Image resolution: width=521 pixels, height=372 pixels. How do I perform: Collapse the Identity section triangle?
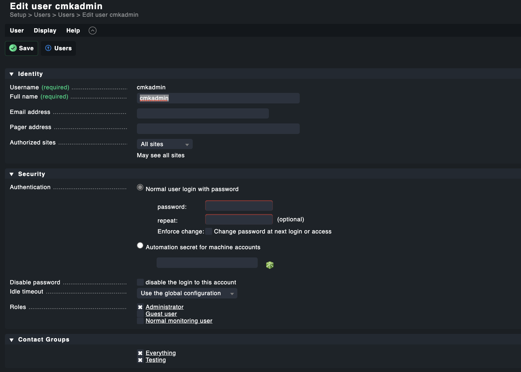tap(12, 74)
